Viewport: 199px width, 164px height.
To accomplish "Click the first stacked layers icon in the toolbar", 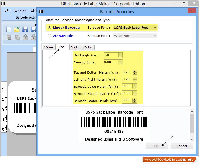I will pos(9,37).
